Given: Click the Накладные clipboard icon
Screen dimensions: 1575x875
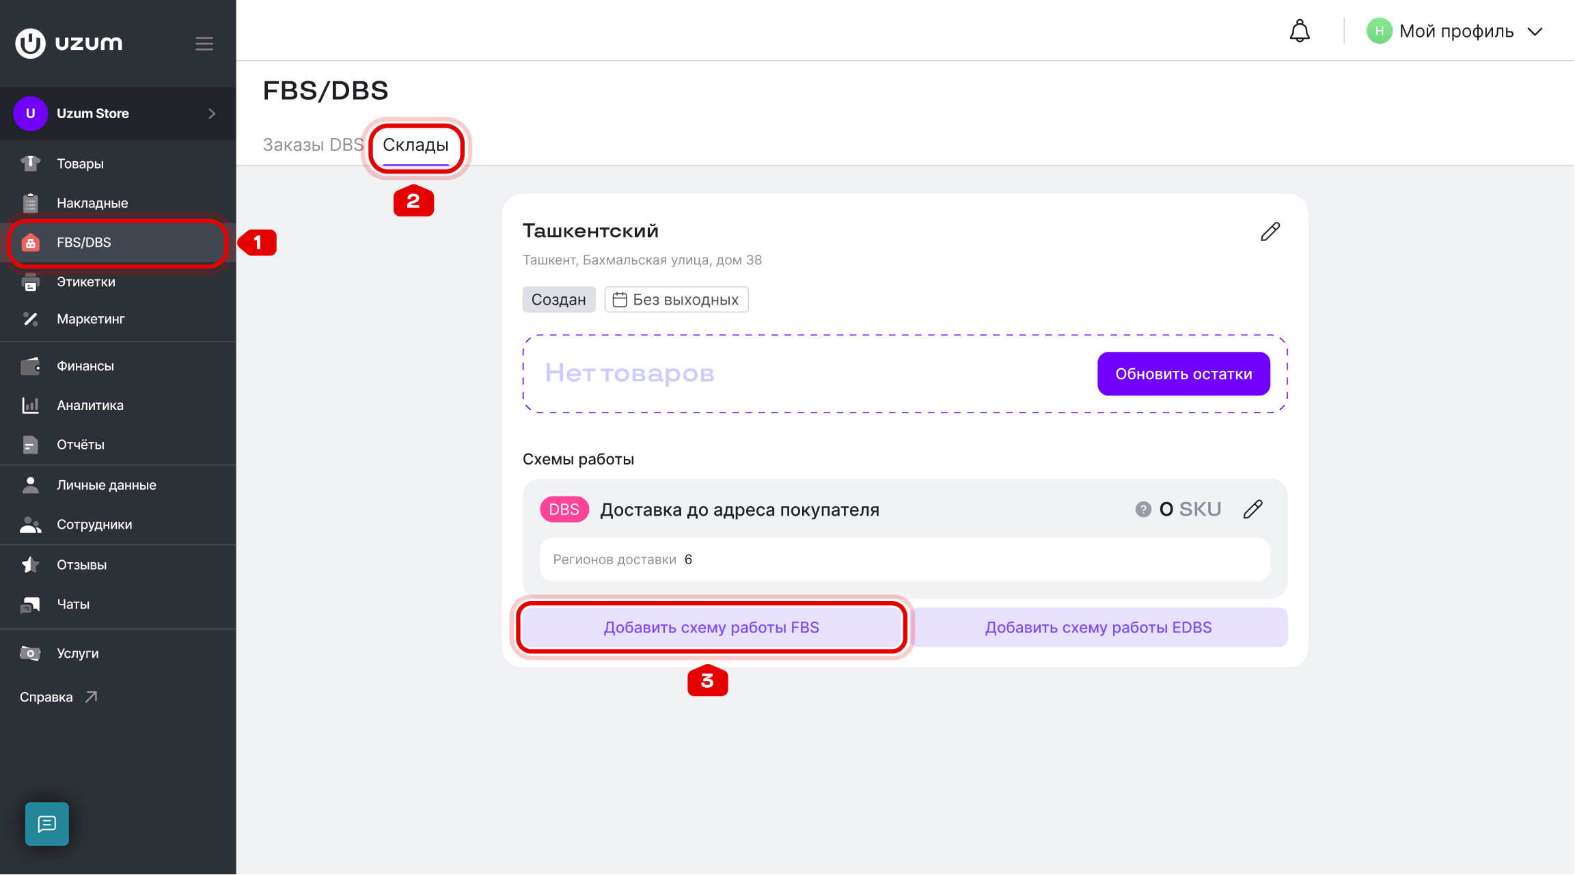Looking at the screenshot, I should pyautogui.click(x=30, y=203).
